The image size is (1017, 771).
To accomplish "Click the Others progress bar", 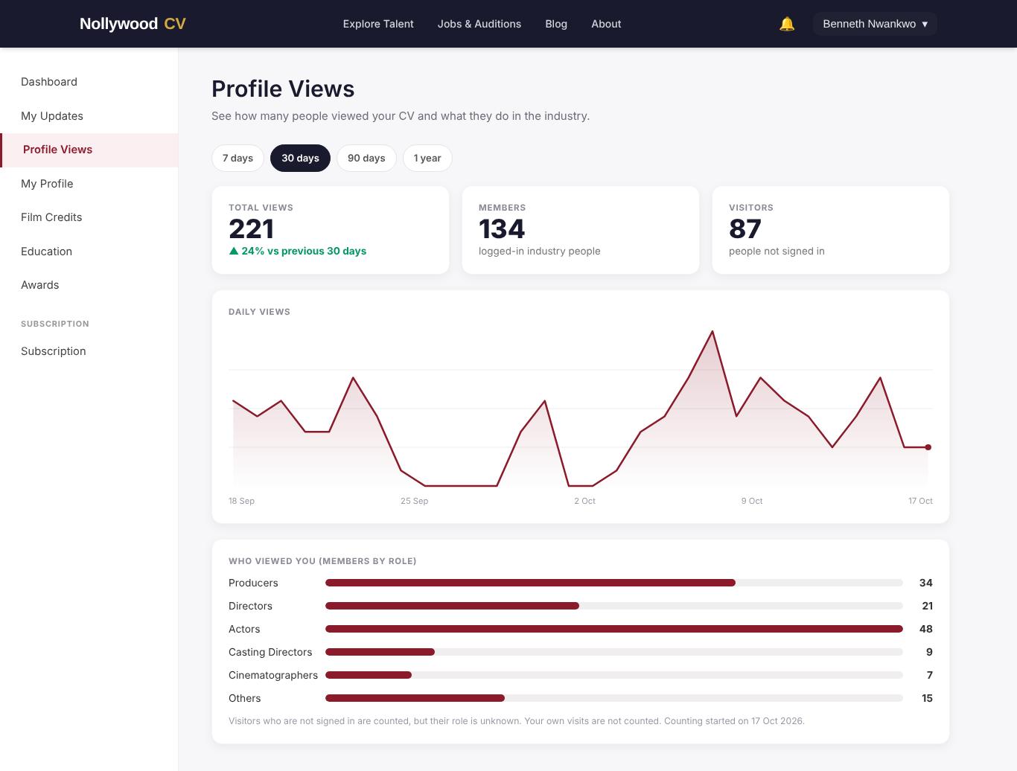I will 614,698.
